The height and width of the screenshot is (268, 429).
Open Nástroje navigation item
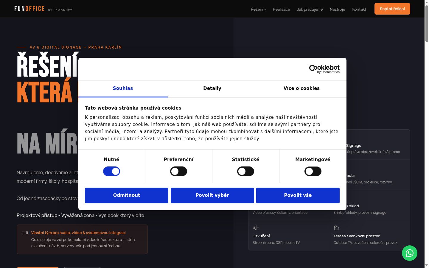click(x=337, y=9)
